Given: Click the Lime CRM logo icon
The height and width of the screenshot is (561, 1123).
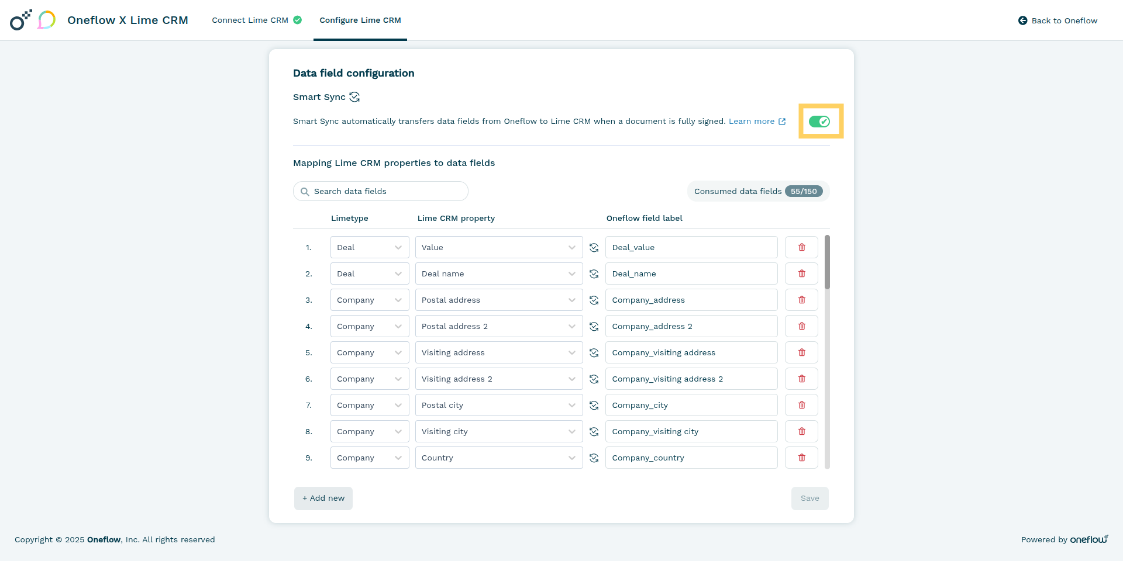Looking at the screenshot, I should 47,20.
